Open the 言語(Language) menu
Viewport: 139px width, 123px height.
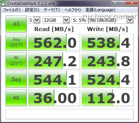pyautogui.click(x=100, y=10)
